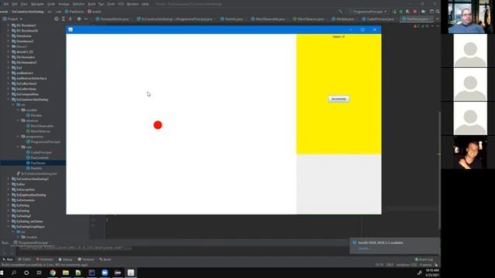The width and height of the screenshot is (495, 278).
Task: Collapse the ExConstructionSwing module in the tree
Action: [9, 100]
